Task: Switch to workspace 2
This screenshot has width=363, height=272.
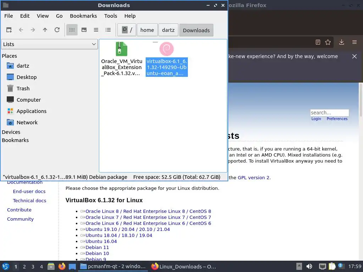Action: pyautogui.click(x=24, y=267)
